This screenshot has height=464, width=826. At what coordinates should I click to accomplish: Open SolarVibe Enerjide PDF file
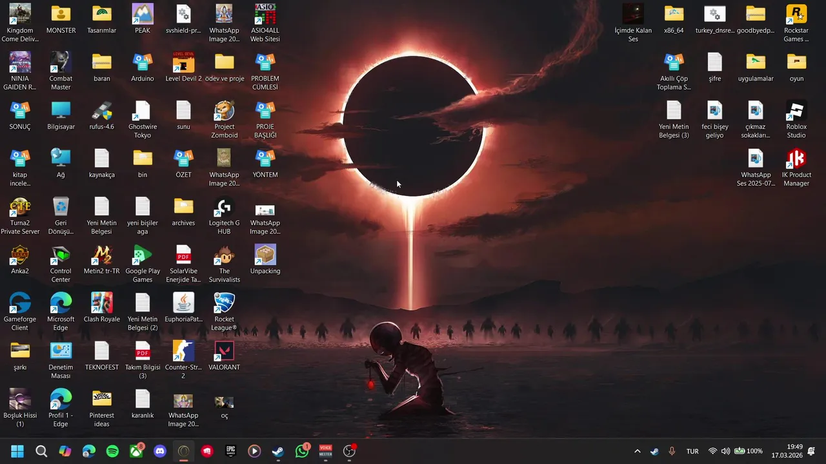click(183, 264)
